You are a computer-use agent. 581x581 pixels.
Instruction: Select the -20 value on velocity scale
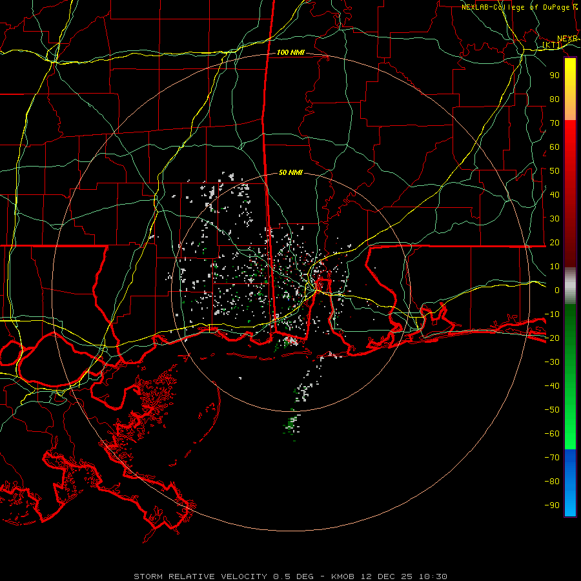[552, 338]
